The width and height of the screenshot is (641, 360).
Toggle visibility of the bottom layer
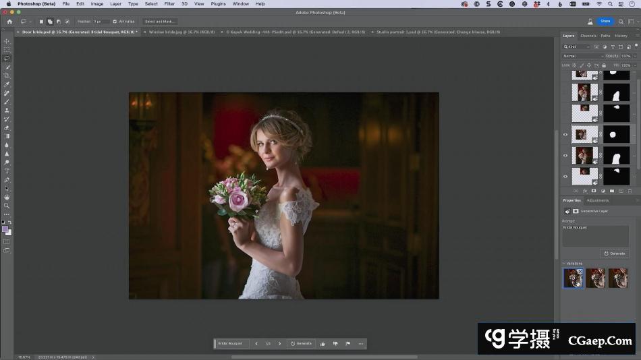coord(565,177)
